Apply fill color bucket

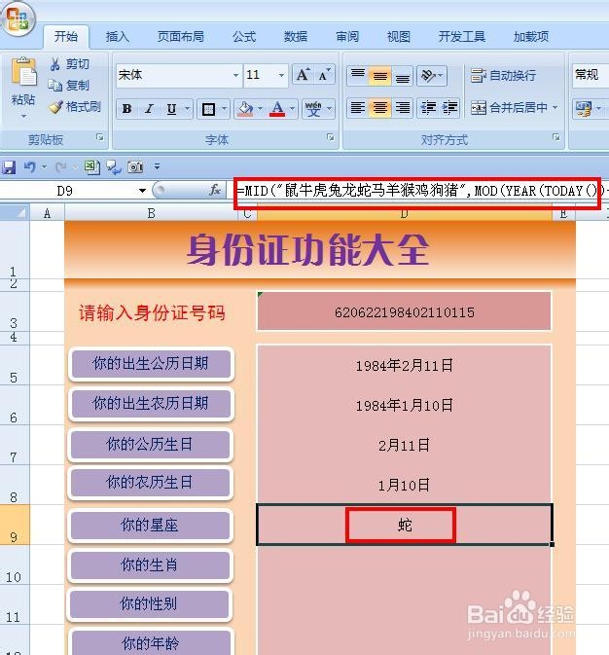(245, 109)
